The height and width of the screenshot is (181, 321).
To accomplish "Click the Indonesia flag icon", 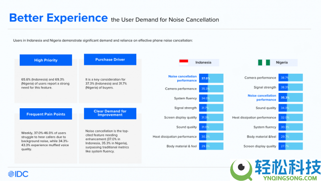I will click(x=184, y=62).
